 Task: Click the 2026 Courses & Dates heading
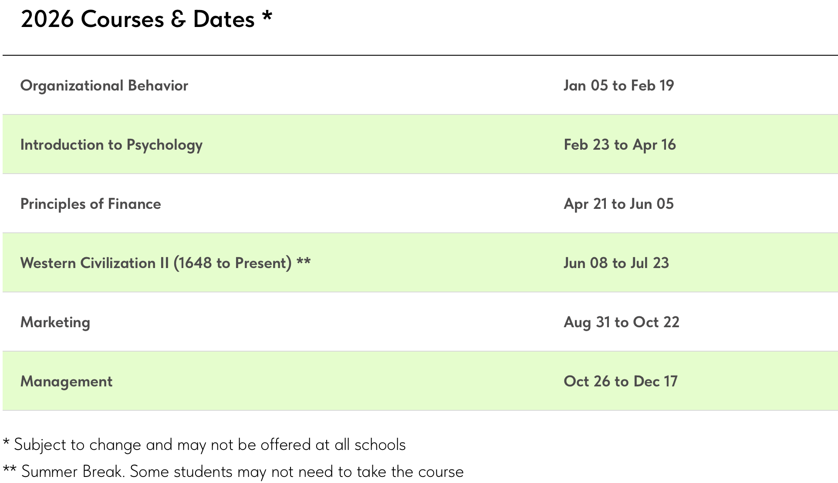coord(137,20)
